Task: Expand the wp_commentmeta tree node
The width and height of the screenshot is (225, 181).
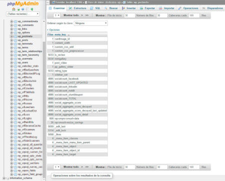Action: pyautogui.click(x=11, y=21)
